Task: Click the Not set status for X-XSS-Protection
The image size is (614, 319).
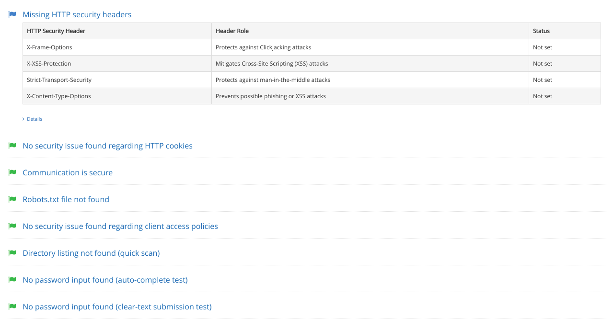Action: pos(542,63)
